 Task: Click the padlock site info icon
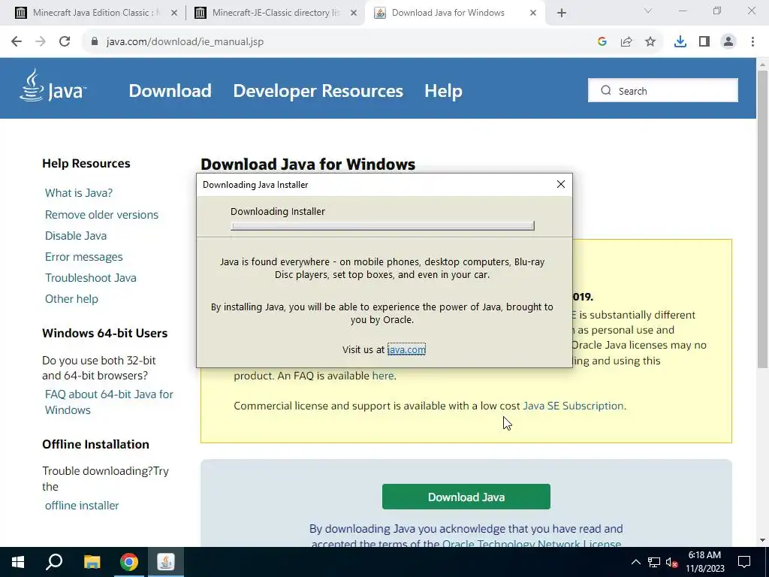point(95,42)
